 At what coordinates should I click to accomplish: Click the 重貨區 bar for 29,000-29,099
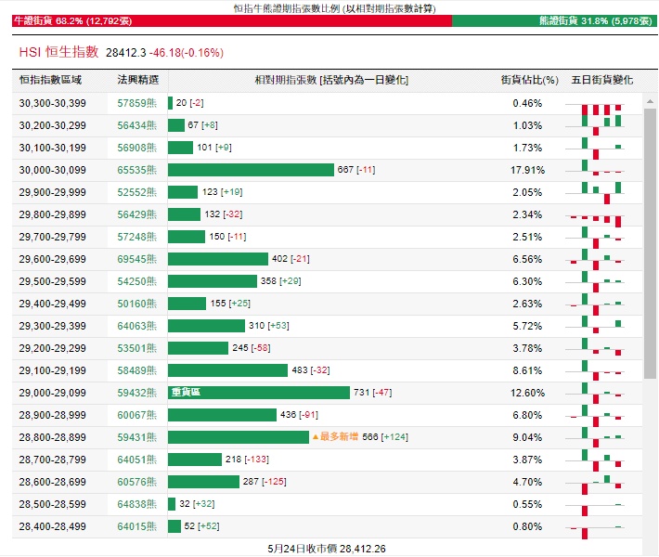point(258,393)
